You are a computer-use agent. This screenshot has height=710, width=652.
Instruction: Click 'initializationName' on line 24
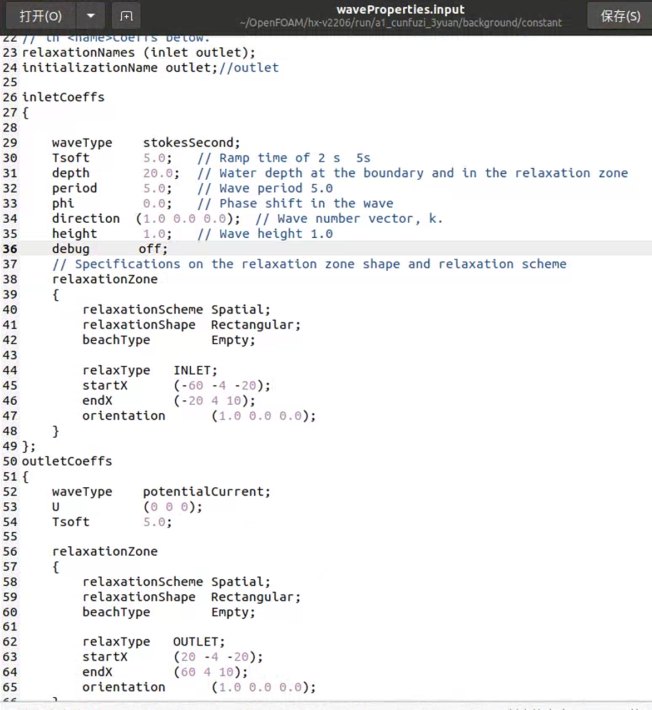pos(90,67)
